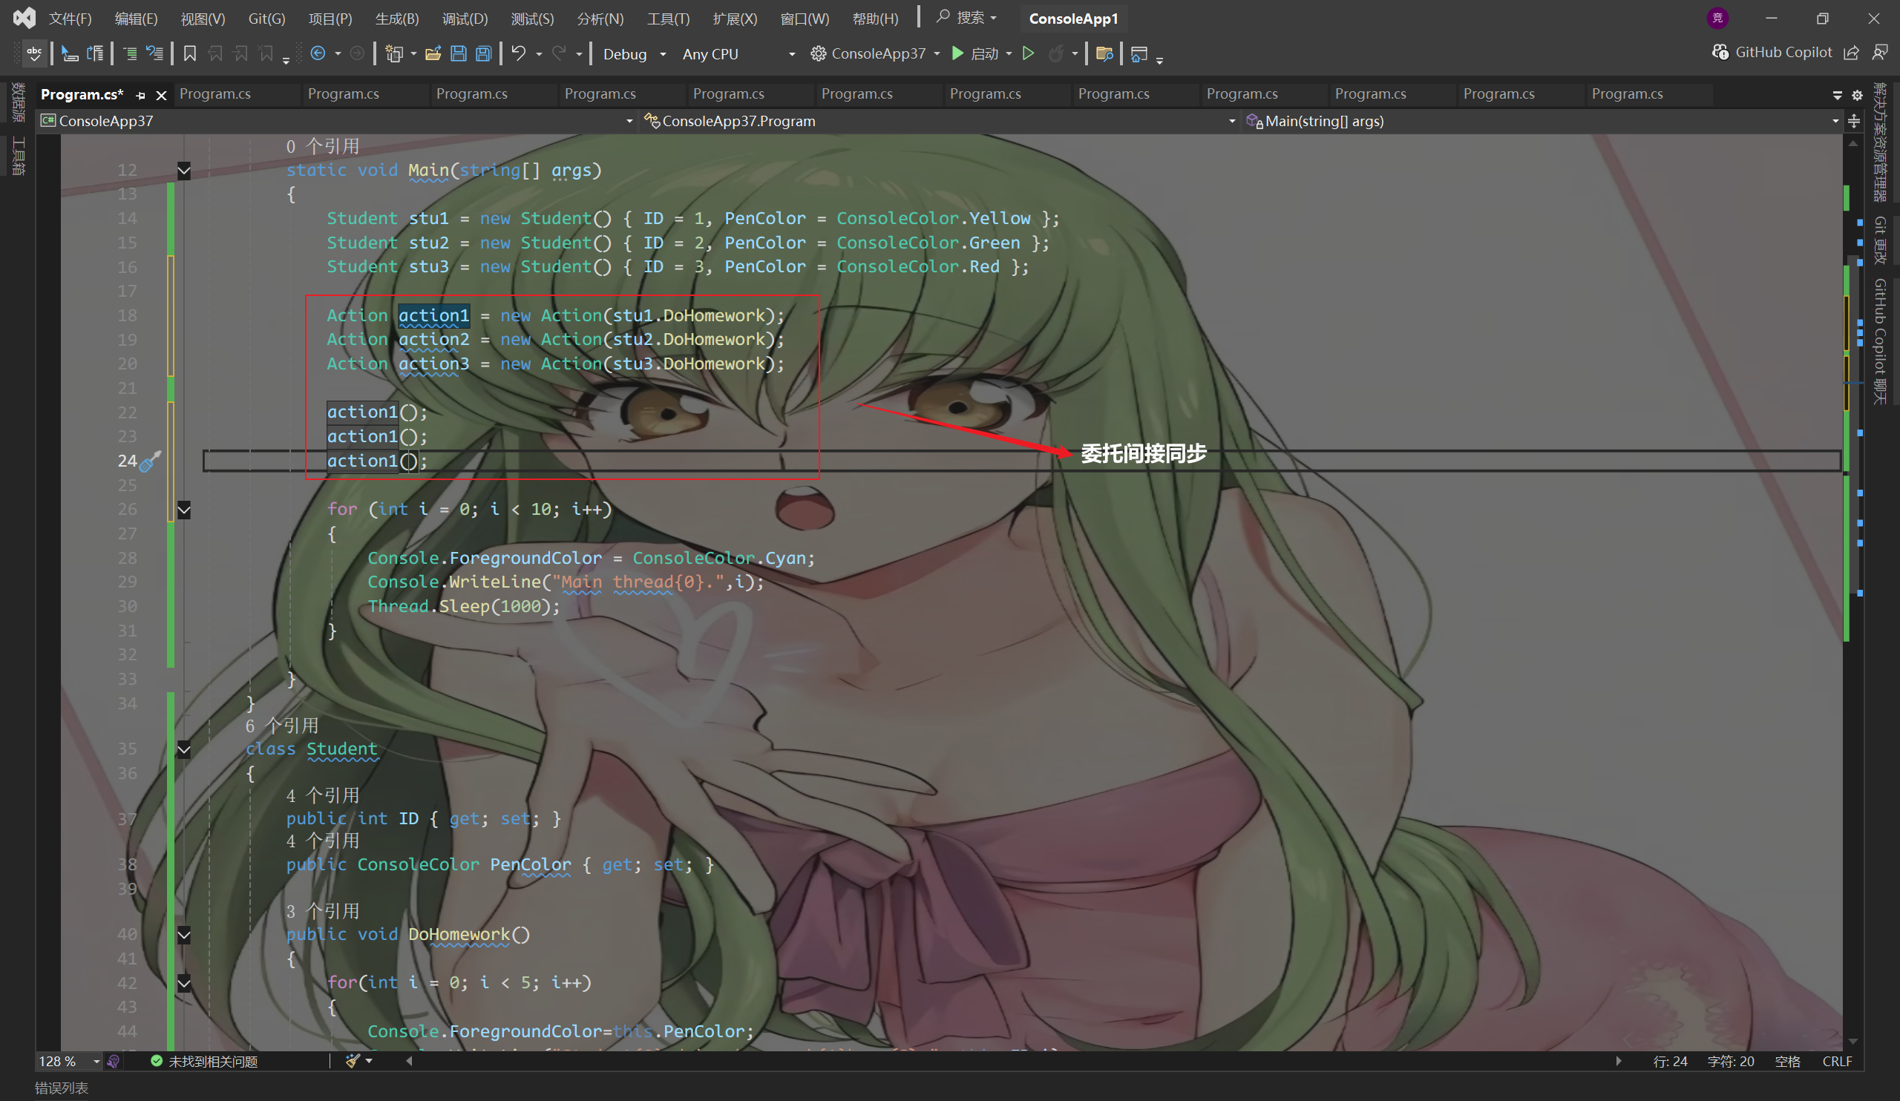Click the horizontal scrollbar right arrow
This screenshot has height=1101, width=1900.
click(1618, 1061)
